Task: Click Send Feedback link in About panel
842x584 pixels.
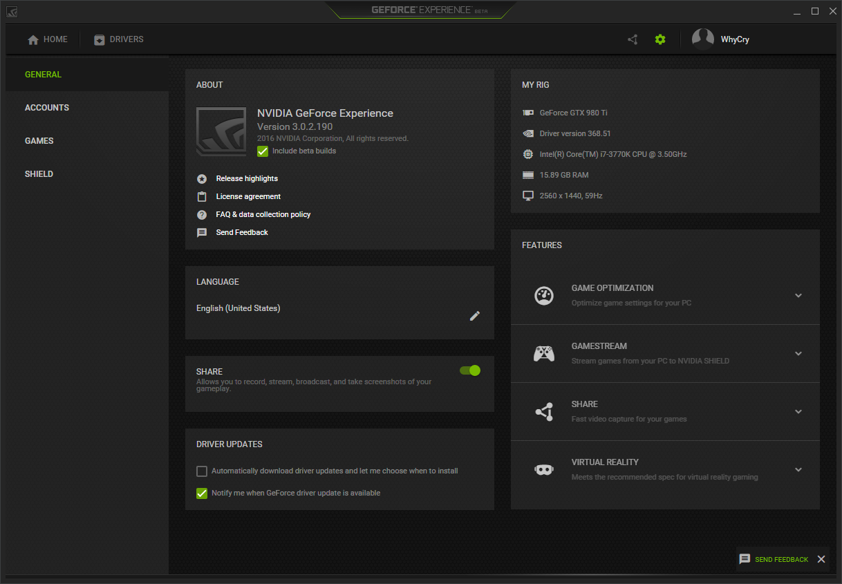Action: coord(242,232)
